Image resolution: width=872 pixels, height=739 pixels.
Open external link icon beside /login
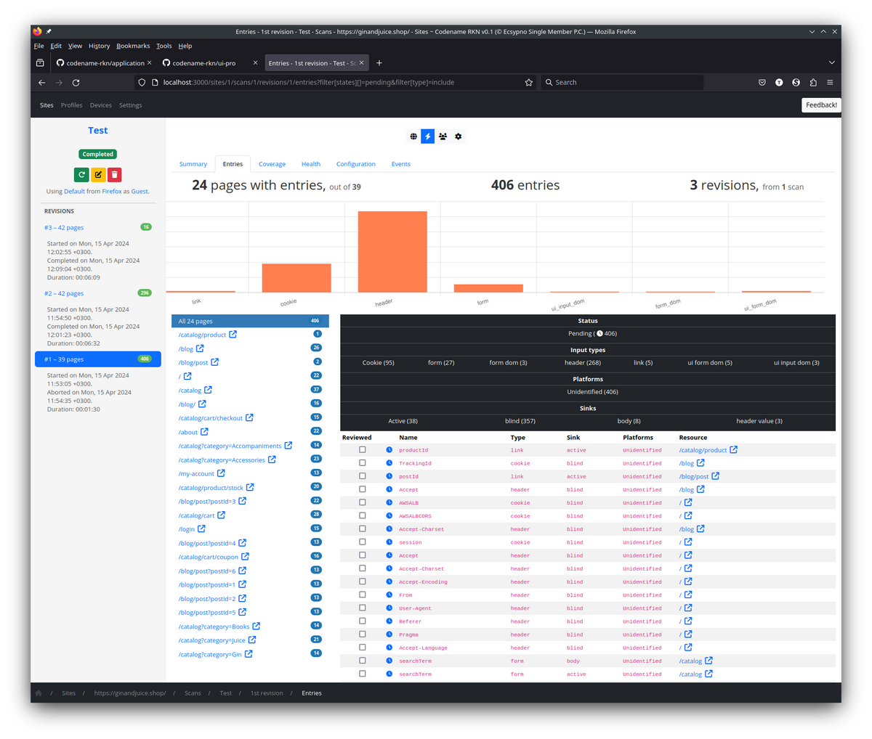pos(201,528)
